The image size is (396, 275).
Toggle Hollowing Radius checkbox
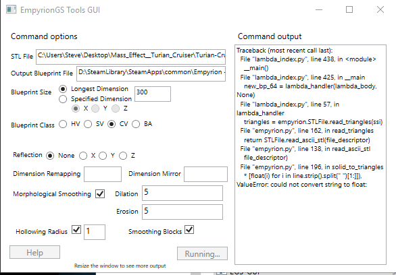click(x=76, y=229)
